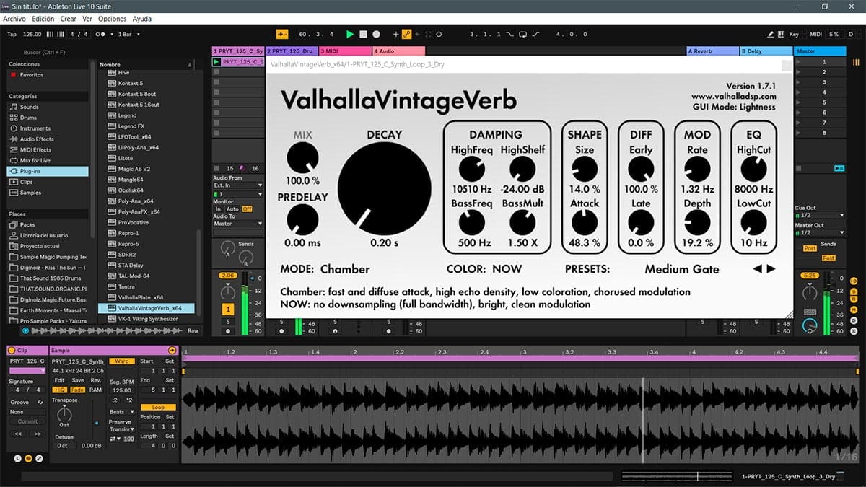Screen dimensions: 866x487
Task: Select the MIDI Effects category icon
Action: click(x=13, y=150)
